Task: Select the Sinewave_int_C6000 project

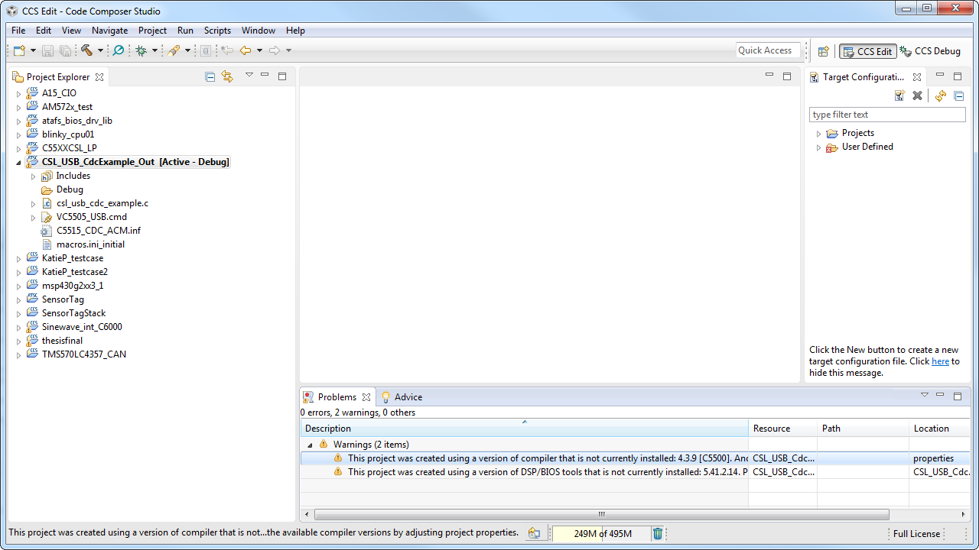Action: click(x=82, y=327)
